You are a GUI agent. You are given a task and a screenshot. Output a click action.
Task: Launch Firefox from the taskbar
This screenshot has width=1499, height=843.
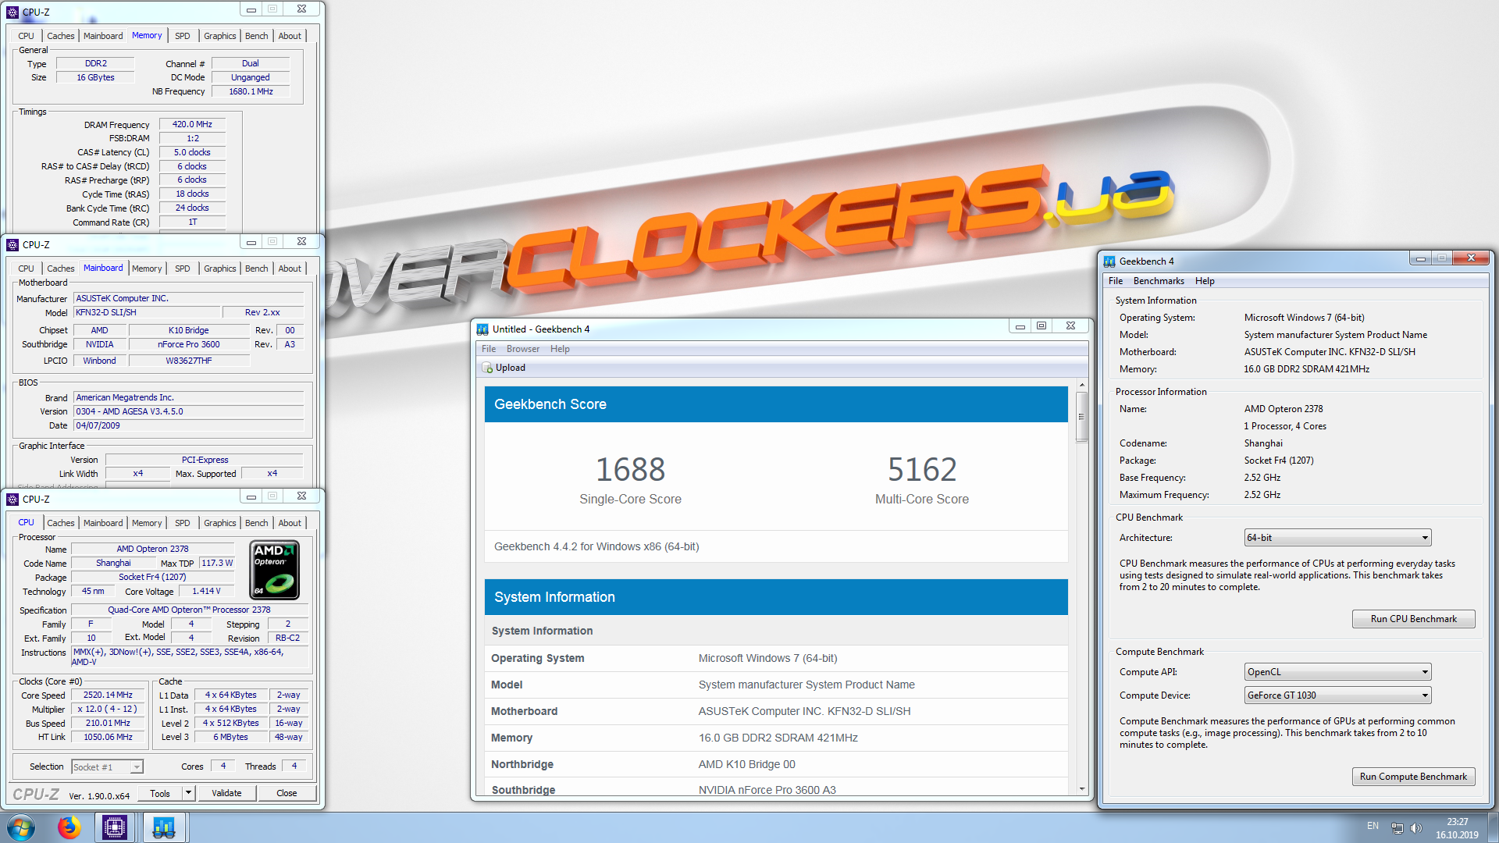tap(69, 827)
